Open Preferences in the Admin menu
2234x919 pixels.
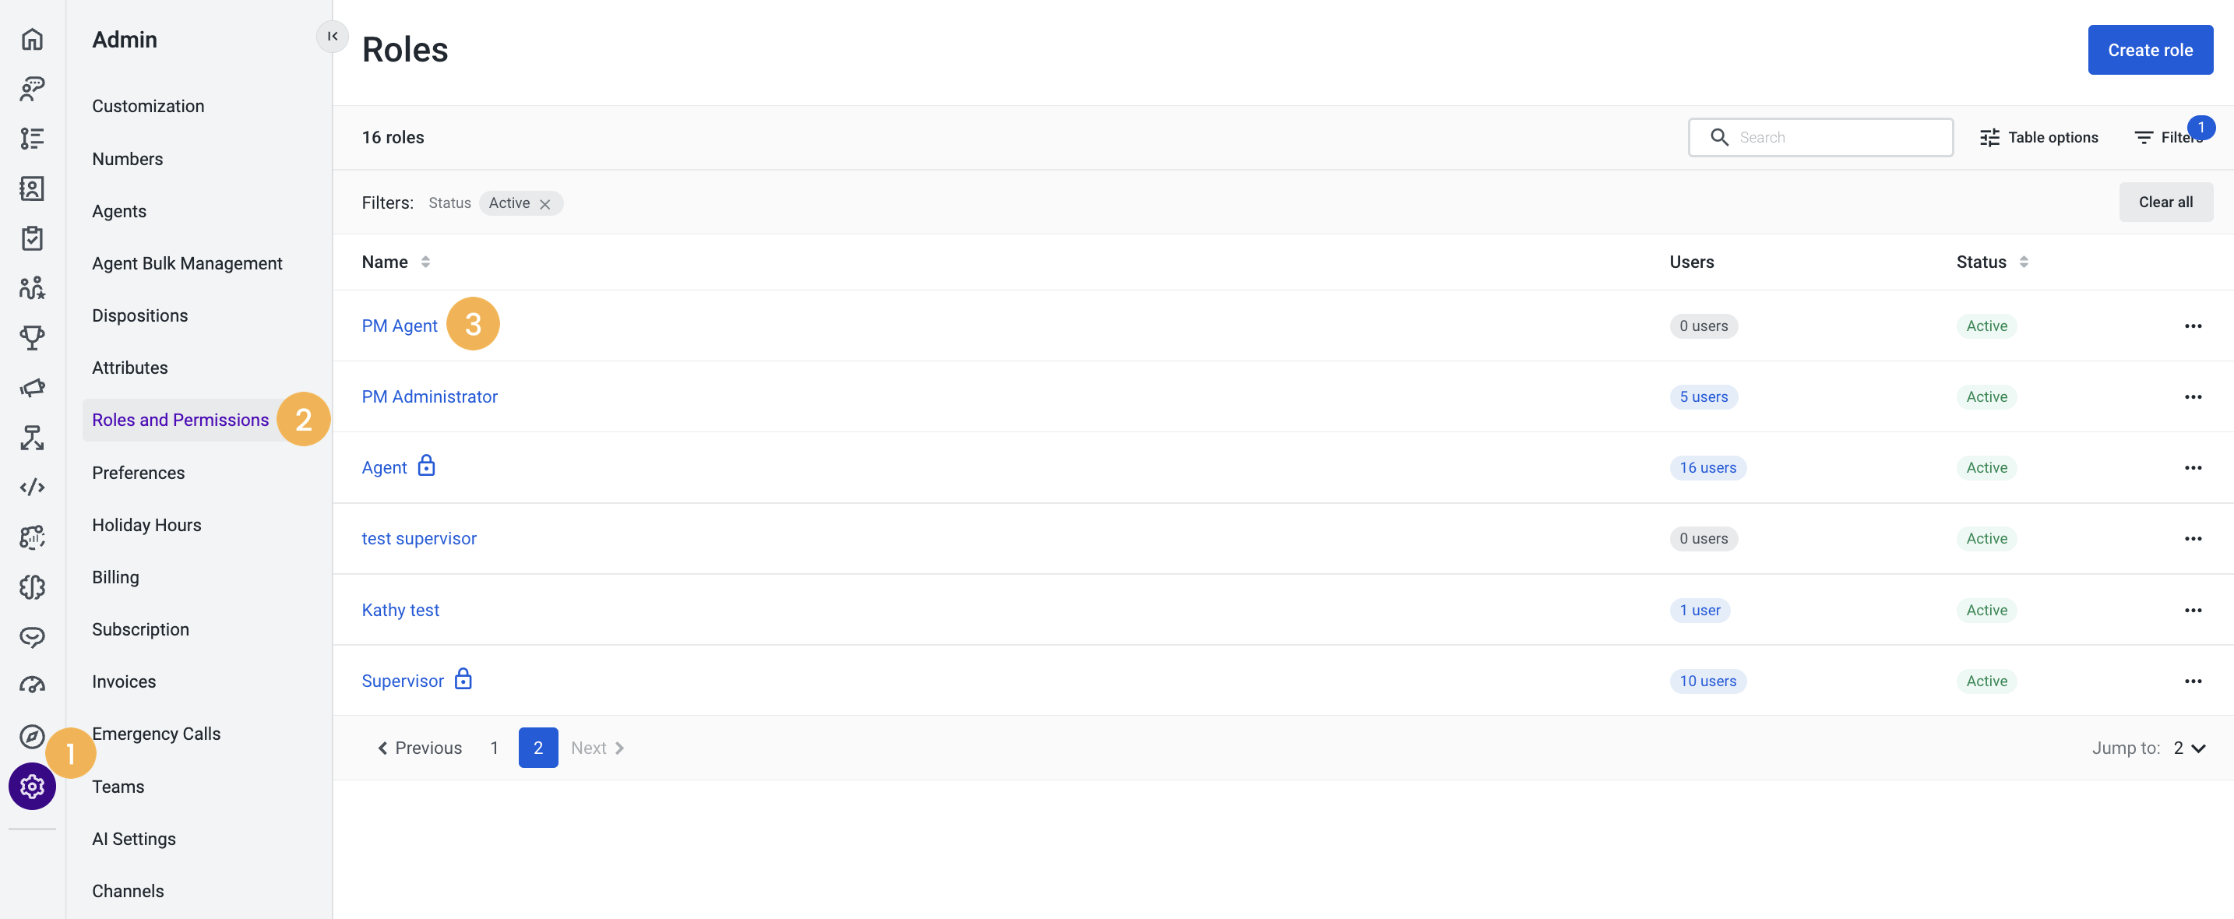pyautogui.click(x=138, y=473)
